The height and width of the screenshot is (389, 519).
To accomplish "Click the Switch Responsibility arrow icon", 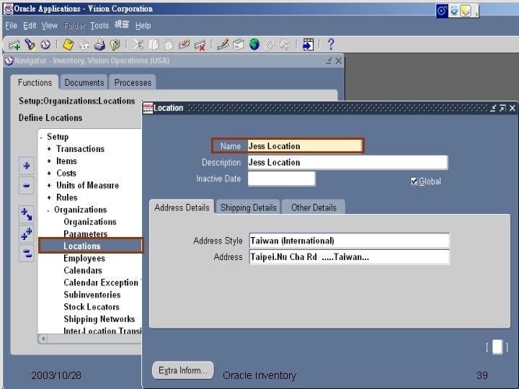I will click(x=308, y=45).
